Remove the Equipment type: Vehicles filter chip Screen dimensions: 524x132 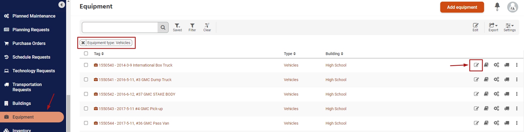(x=83, y=43)
